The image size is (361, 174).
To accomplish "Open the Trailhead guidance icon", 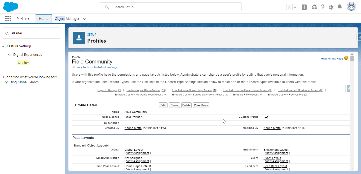I will [x=314, y=7].
